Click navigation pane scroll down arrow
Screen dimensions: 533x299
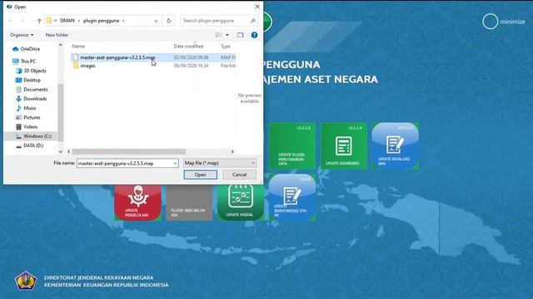pos(61,151)
